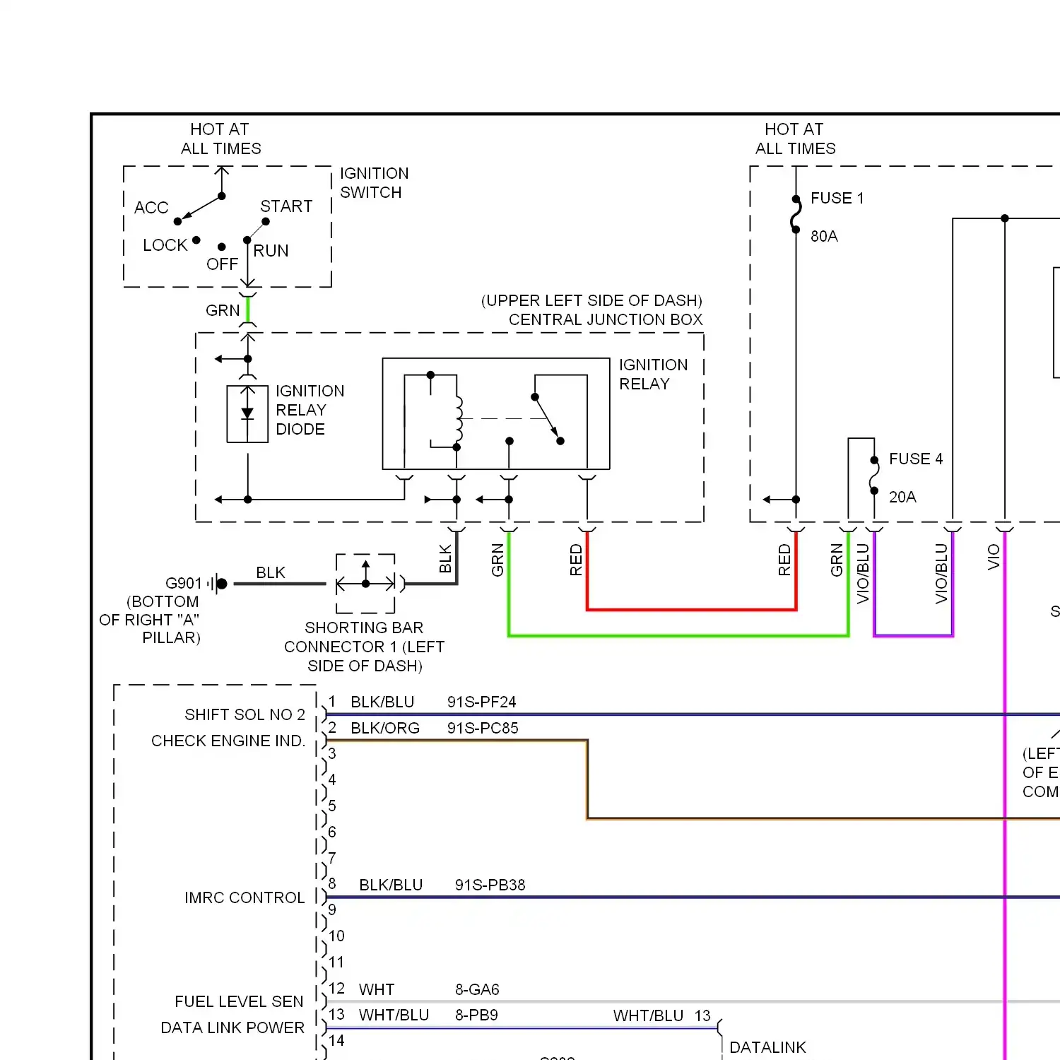Click the G901 ground symbol
Viewport: 1060px width, 1060px height.
219,584
